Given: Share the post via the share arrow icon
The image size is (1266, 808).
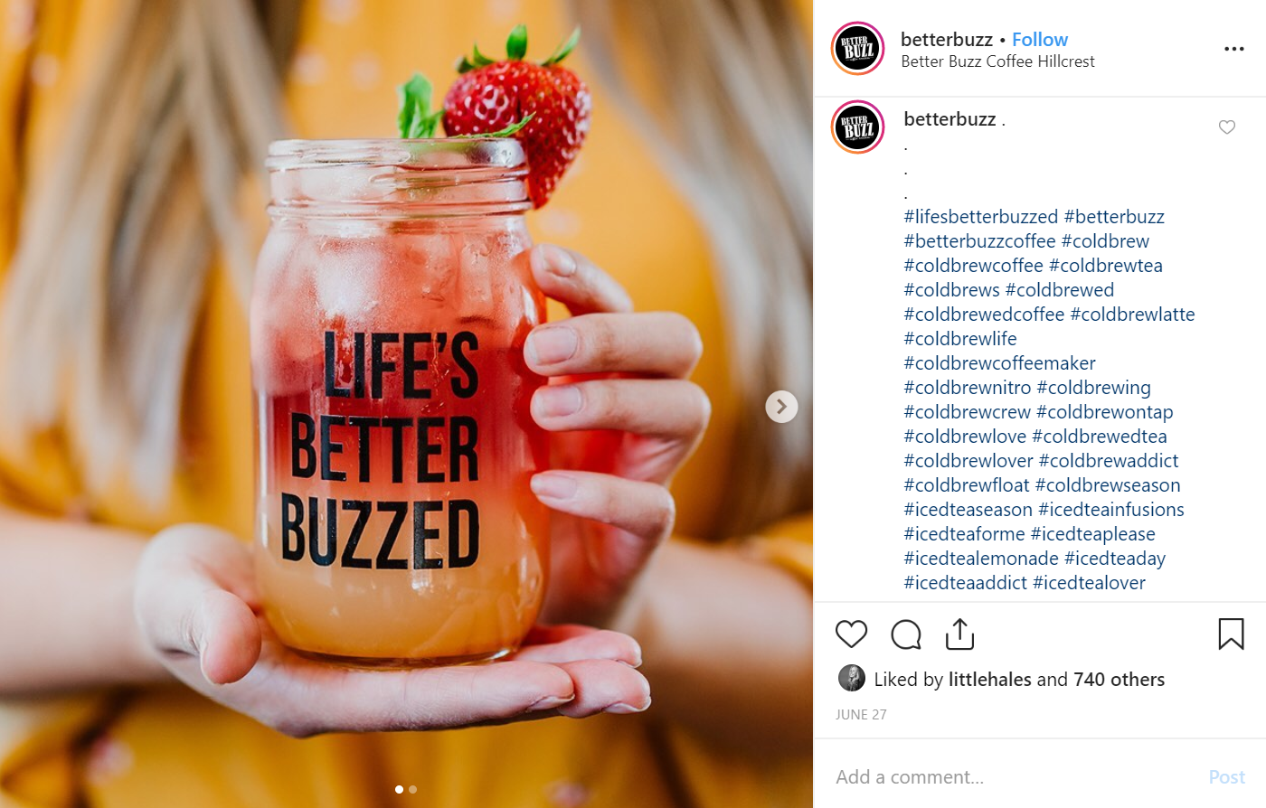Looking at the screenshot, I should coord(959,634).
